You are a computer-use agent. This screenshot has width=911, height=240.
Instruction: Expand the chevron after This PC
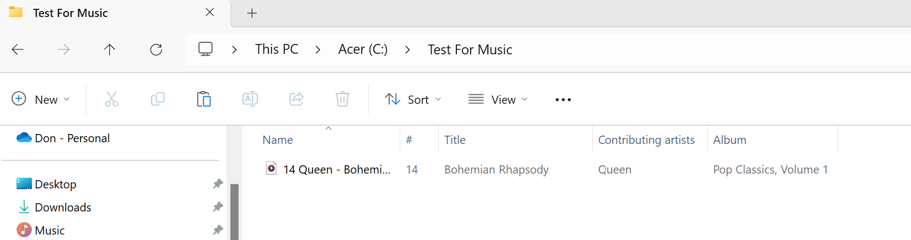click(318, 49)
